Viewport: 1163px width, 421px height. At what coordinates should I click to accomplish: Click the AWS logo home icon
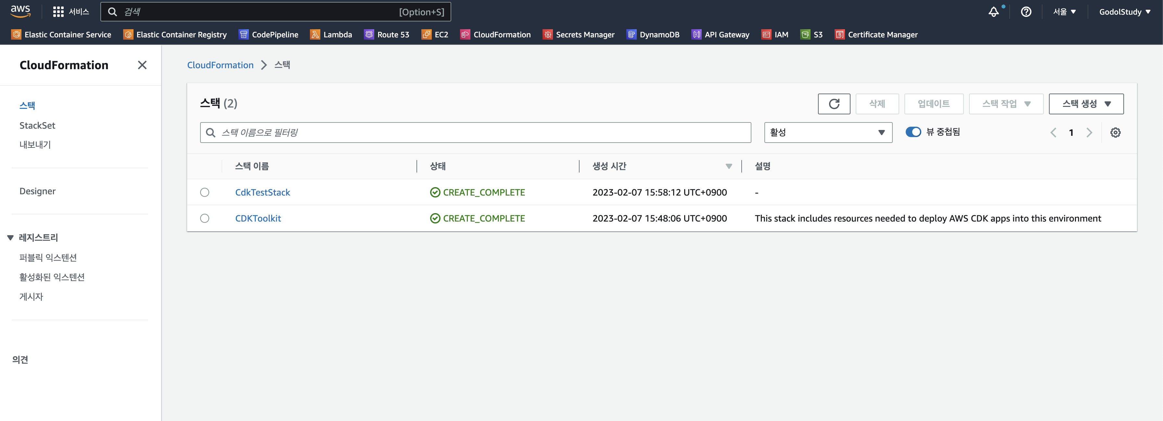click(x=20, y=11)
